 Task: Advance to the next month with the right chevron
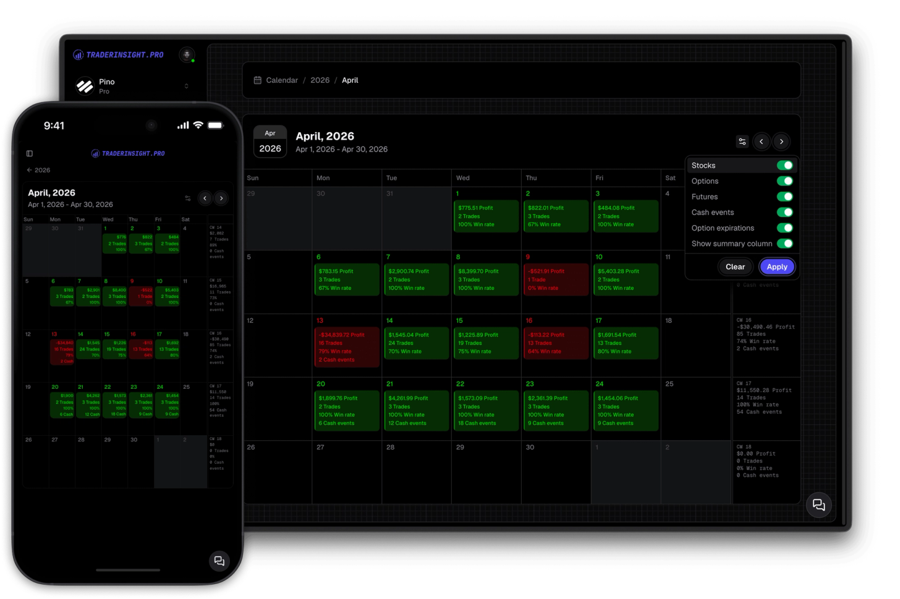[781, 142]
